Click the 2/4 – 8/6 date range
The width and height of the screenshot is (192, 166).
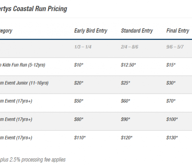point(129,47)
